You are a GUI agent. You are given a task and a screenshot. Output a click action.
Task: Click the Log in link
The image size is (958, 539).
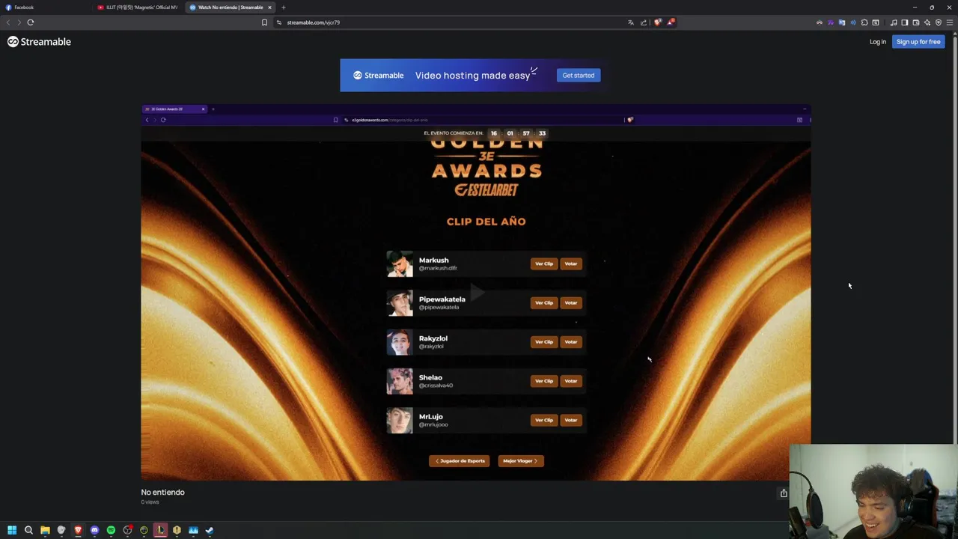[878, 42]
